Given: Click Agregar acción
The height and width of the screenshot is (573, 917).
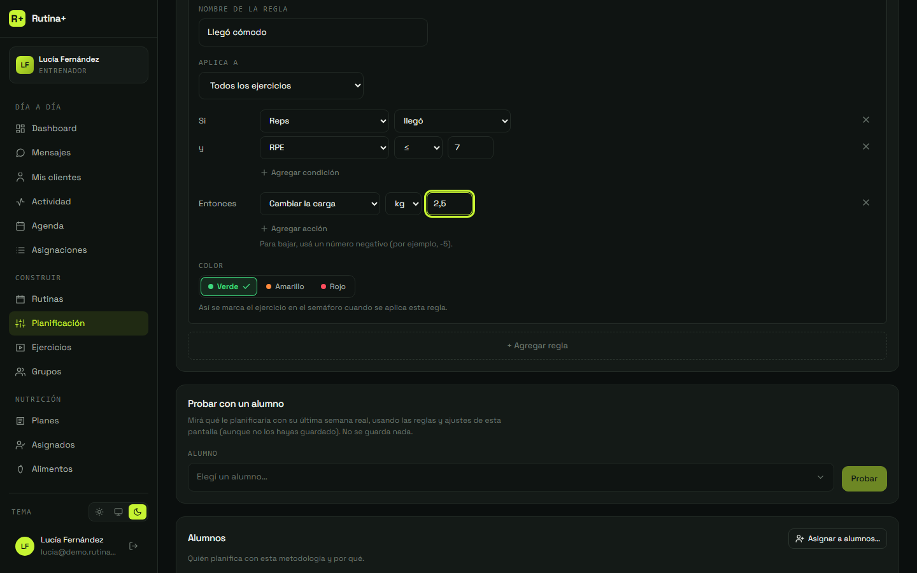Looking at the screenshot, I should pyautogui.click(x=294, y=229).
